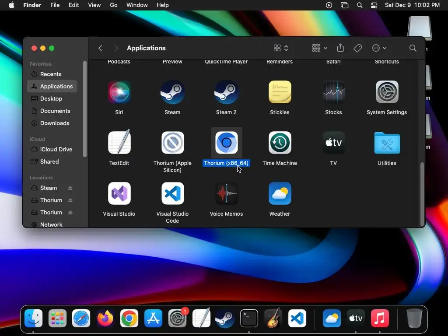Screen dimensions: 448x336
Task: Select Visual Studio Code app in Finder
Action: [x=172, y=193]
